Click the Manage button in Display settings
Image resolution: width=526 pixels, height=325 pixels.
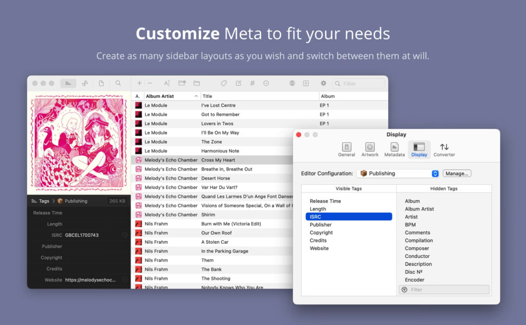(457, 173)
